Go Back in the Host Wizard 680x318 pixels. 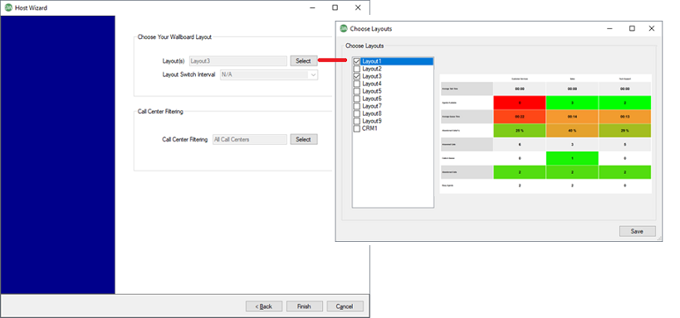(x=264, y=306)
